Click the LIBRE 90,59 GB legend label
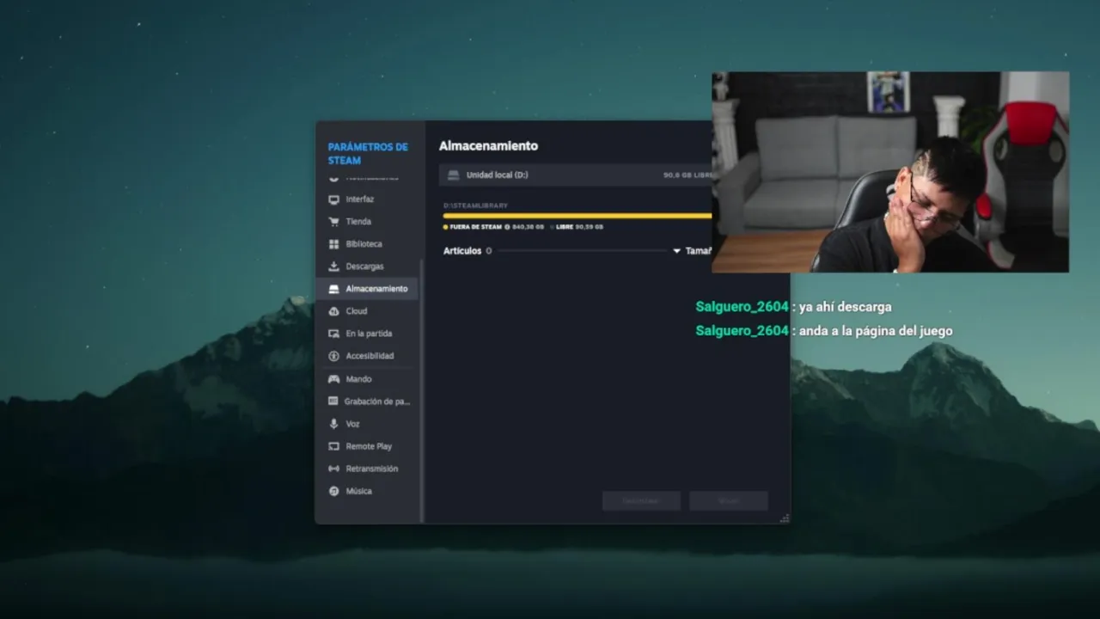1100x619 pixels. 579,227
